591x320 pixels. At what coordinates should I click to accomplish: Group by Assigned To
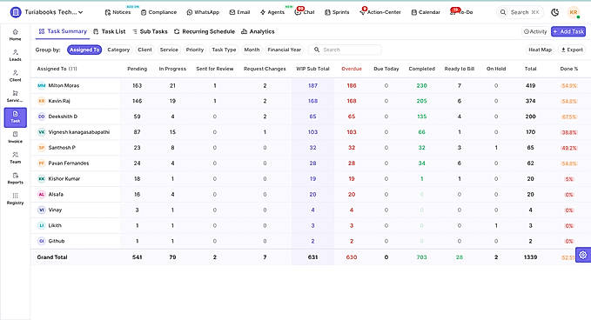(84, 50)
